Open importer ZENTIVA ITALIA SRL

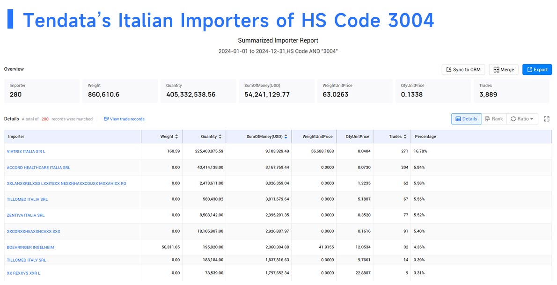point(26,215)
